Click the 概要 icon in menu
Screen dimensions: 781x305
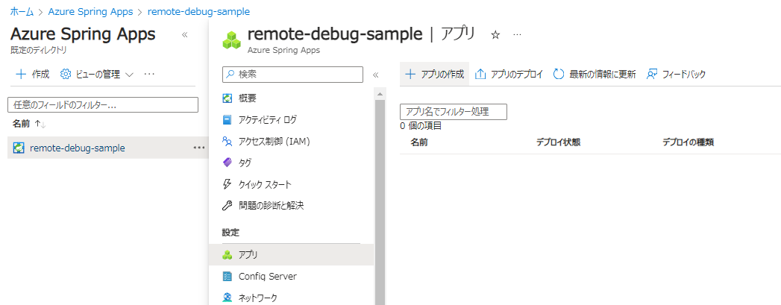coord(227,98)
